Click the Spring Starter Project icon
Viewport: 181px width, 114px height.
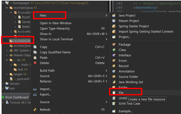(x=114, y=26)
